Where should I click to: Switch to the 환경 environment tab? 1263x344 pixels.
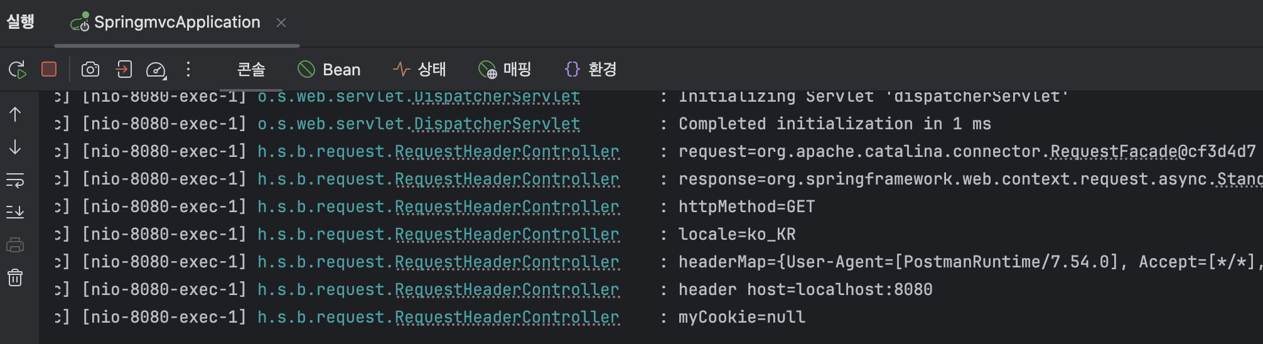[591, 69]
